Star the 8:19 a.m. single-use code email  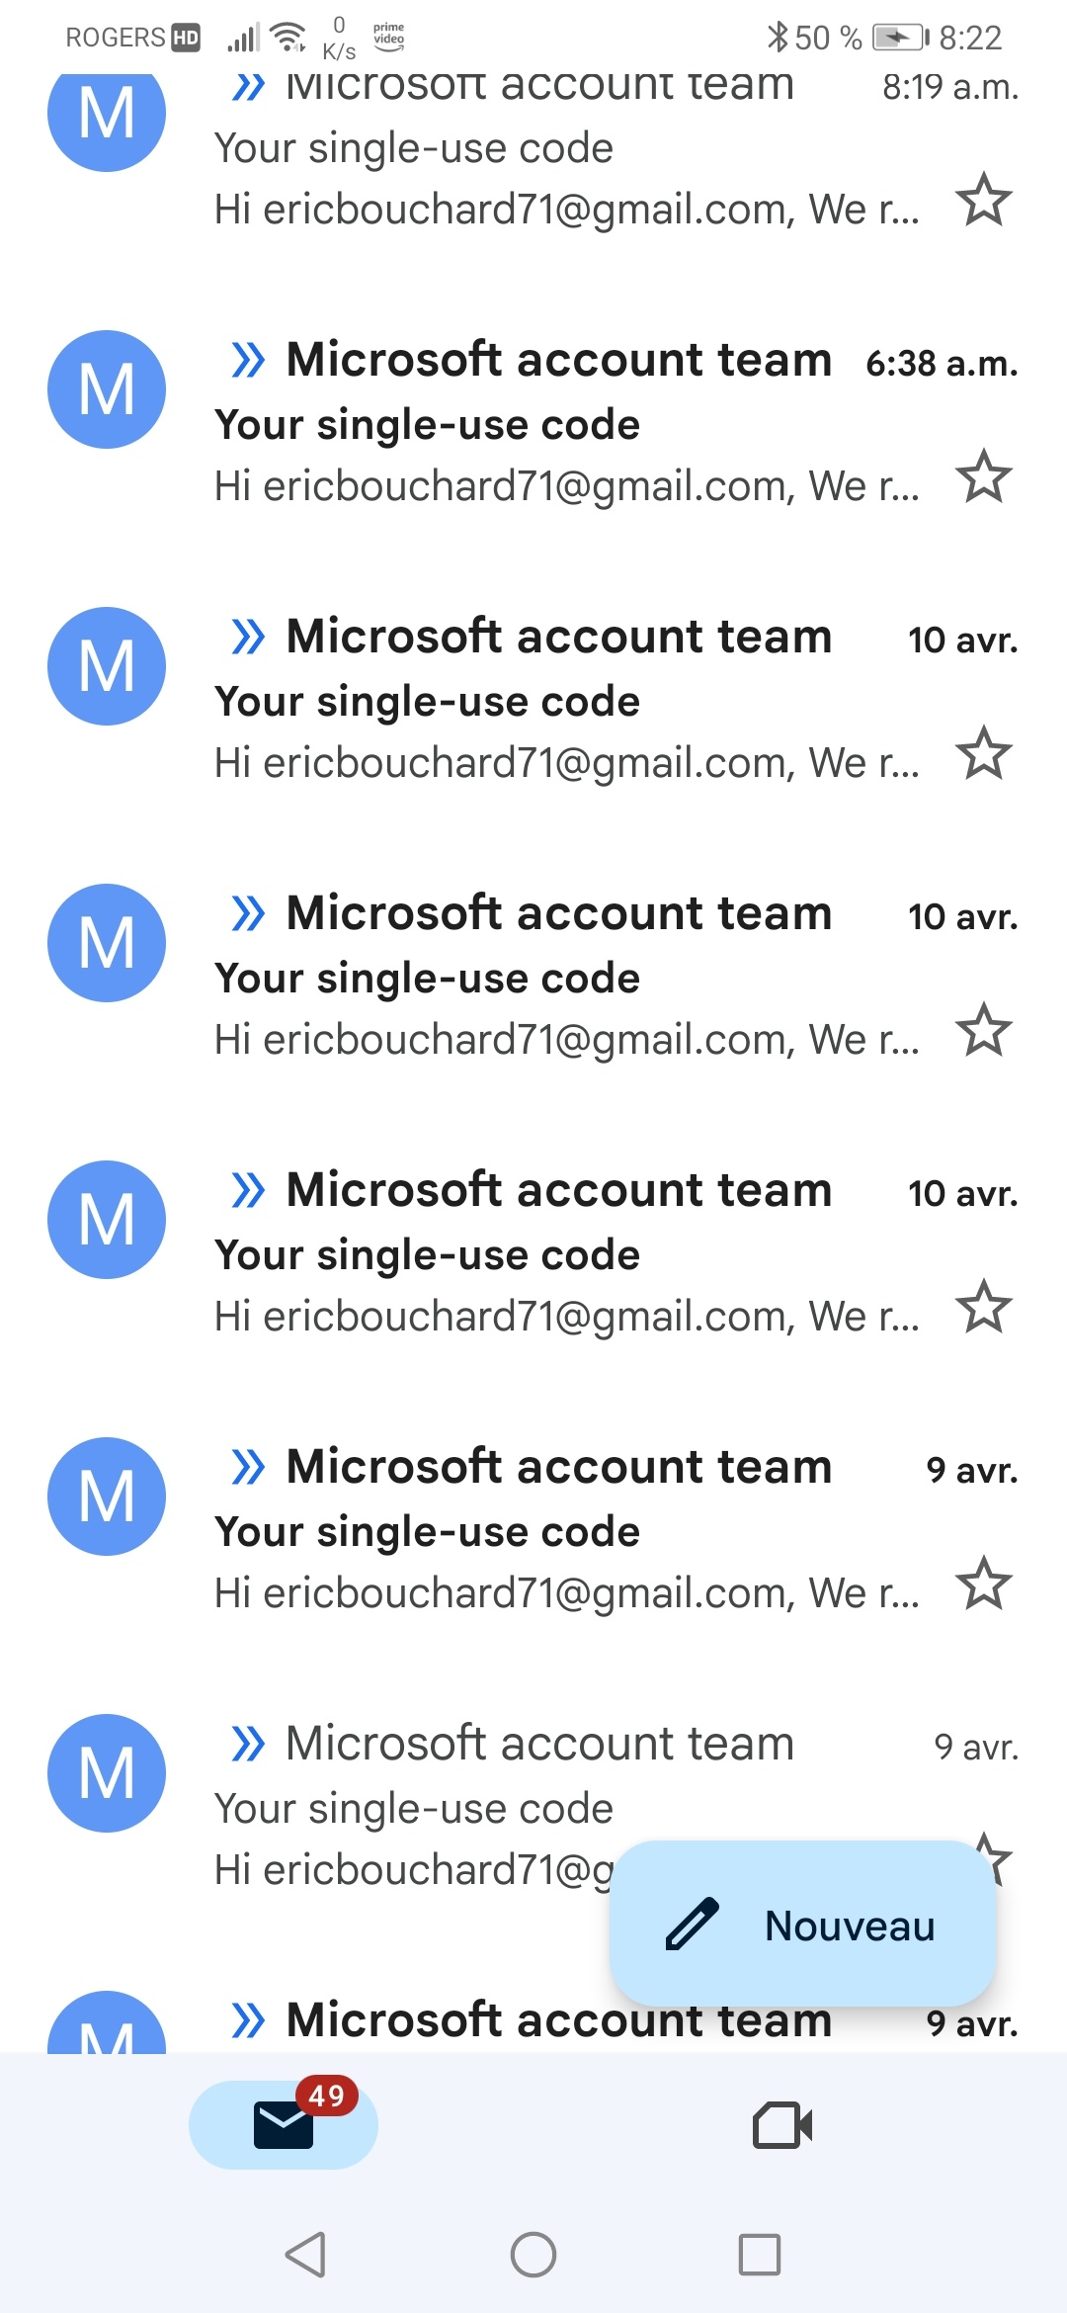coord(984,200)
